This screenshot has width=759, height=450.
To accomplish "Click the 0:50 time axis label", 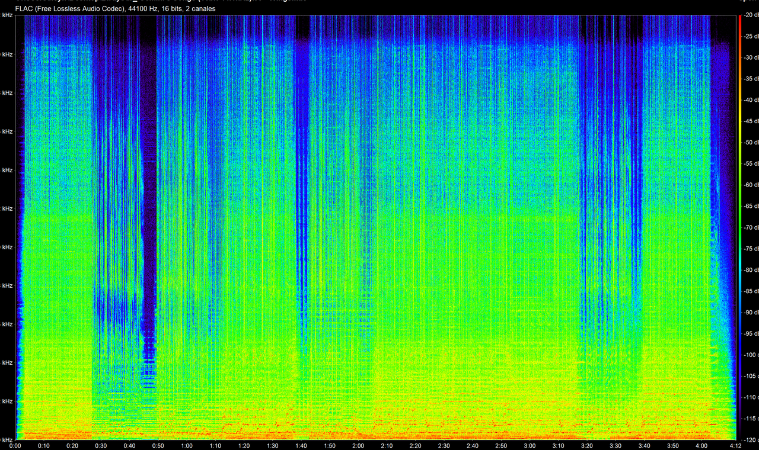I will pos(158,445).
